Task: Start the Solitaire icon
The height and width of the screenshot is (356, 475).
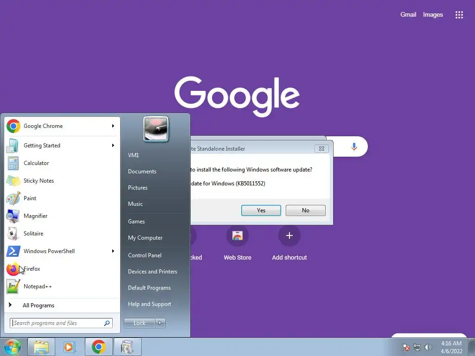Action: 13,234
